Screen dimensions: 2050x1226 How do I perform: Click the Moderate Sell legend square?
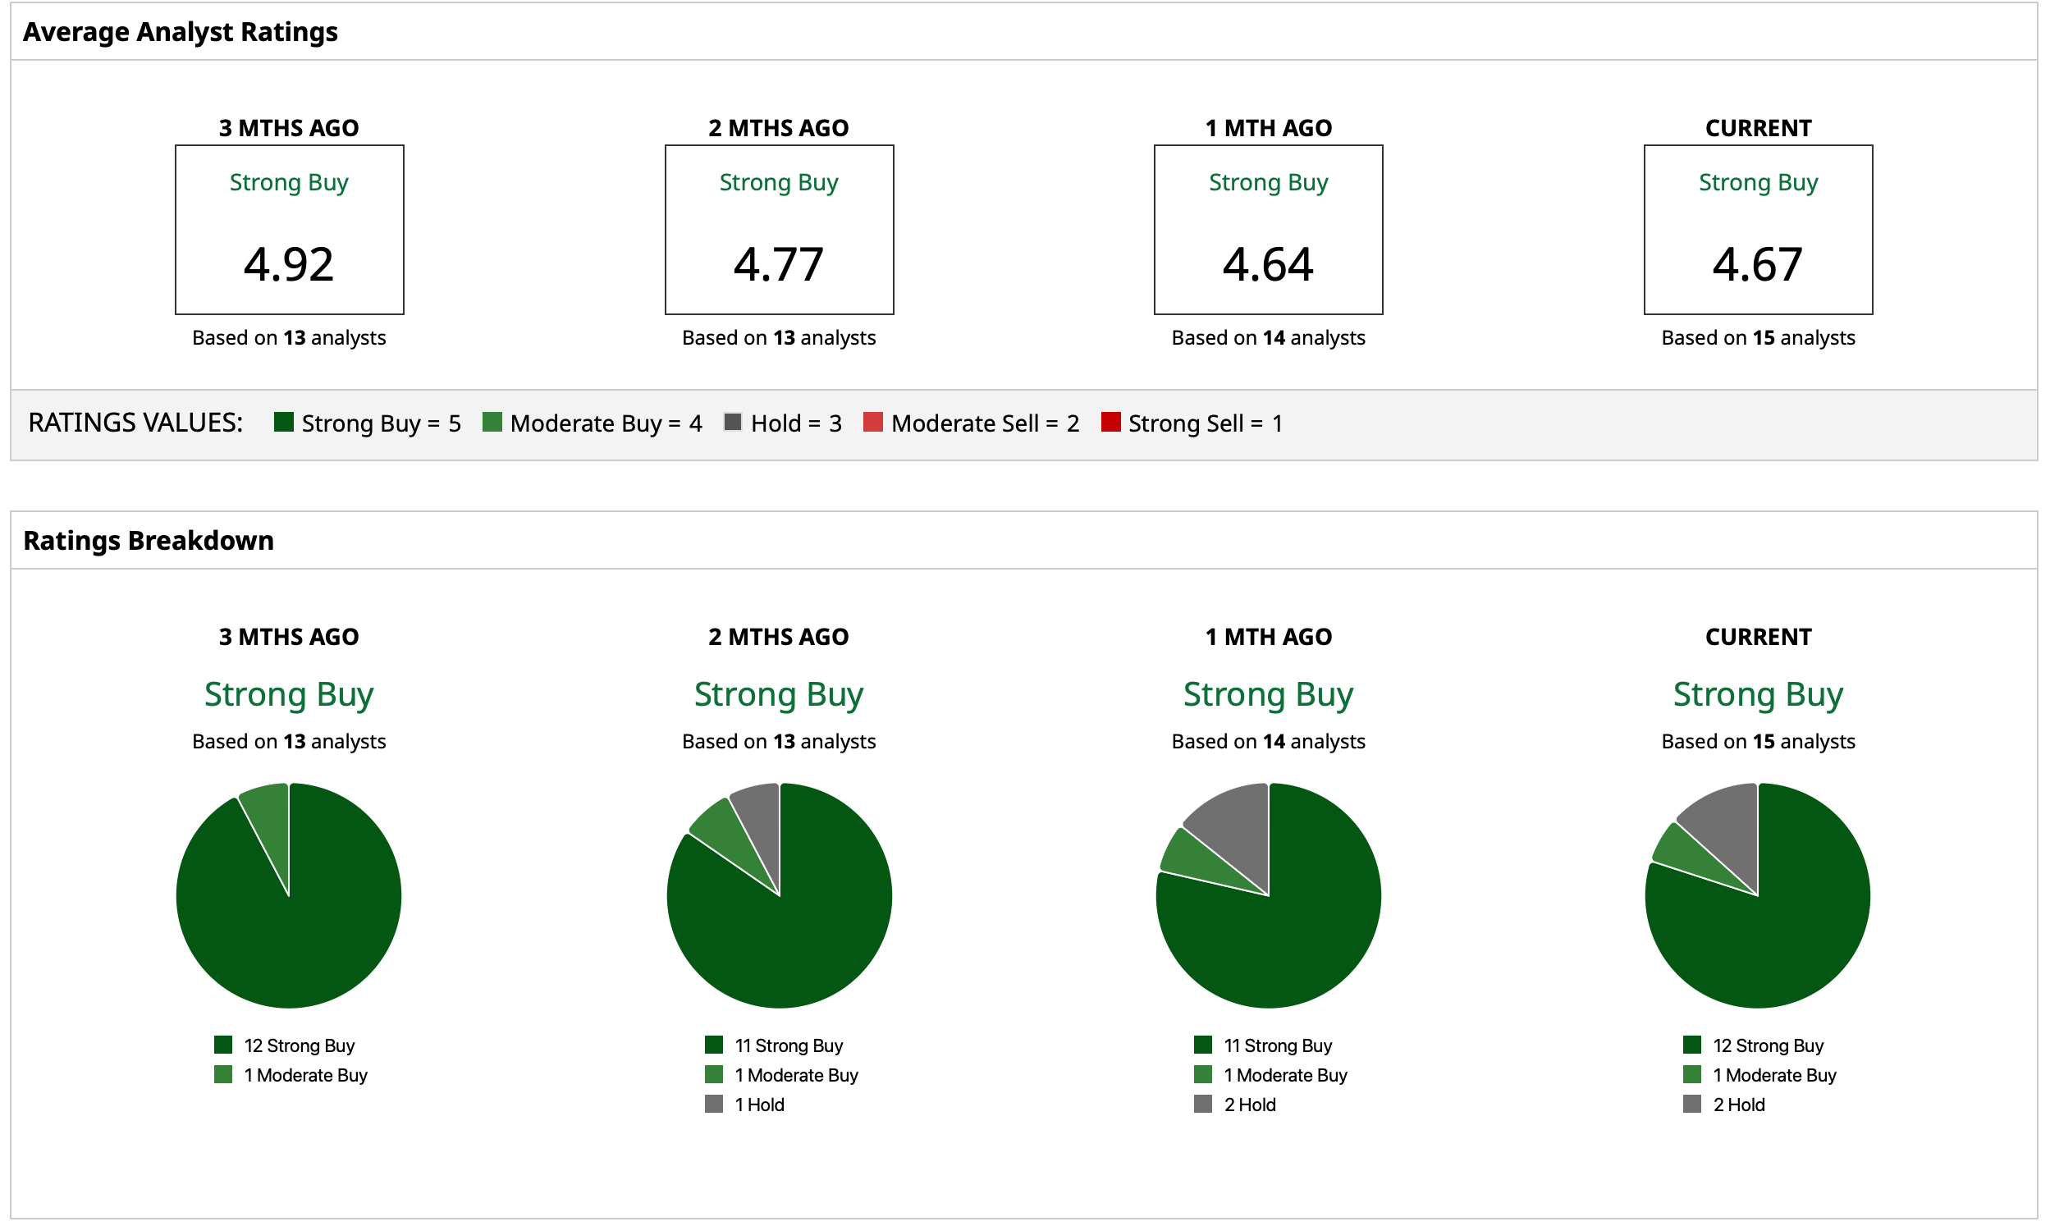click(x=873, y=422)
